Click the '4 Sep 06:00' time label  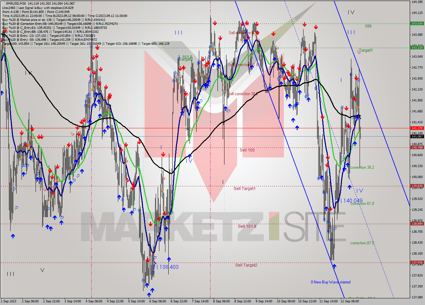coord(94,301)
